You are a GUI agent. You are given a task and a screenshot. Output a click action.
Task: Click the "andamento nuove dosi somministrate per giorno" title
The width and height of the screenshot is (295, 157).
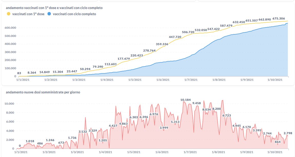43,92
